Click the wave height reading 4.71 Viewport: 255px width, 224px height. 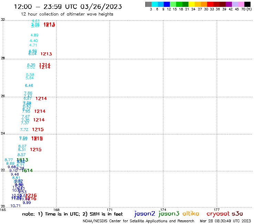coord(33,45)
